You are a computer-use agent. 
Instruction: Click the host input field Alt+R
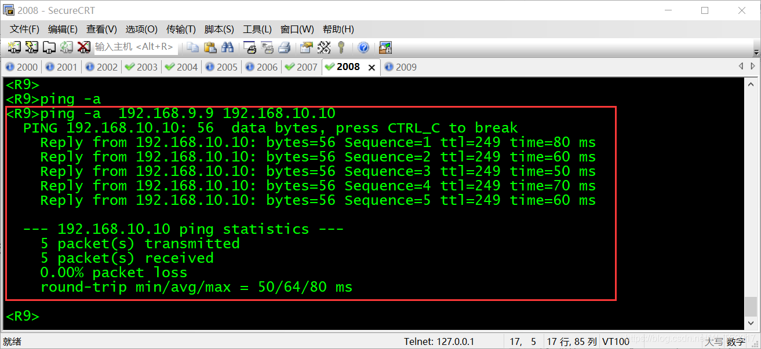136,47
